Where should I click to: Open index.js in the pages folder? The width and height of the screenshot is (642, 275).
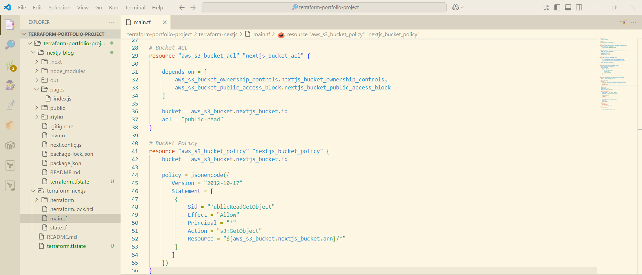point(62,98)
